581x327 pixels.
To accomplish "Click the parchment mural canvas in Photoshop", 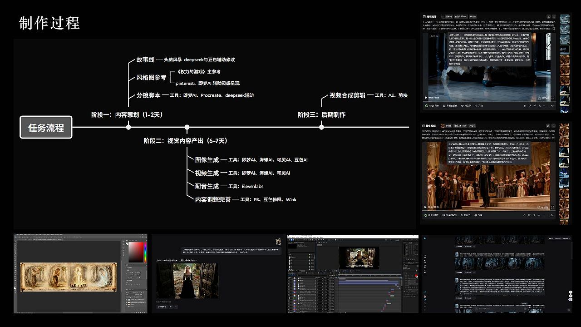I will tap(68, 277).
